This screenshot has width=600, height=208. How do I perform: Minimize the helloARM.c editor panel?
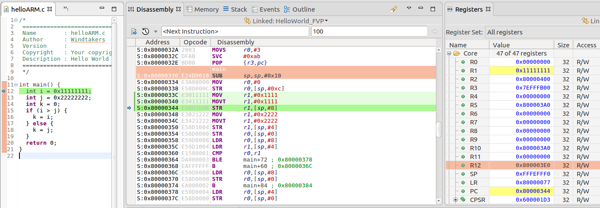pos(102,9)
